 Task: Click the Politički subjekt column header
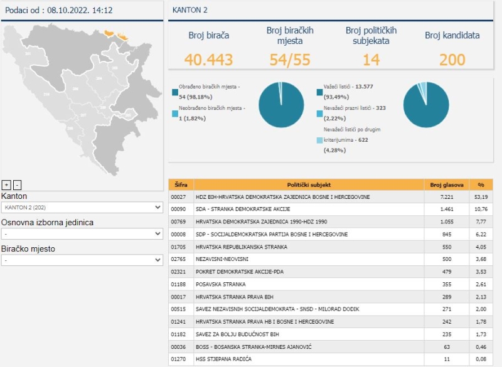pyautogui.click(x=309, y=185)
